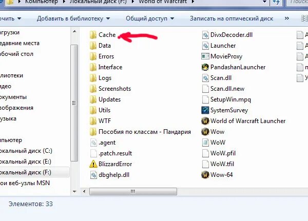308x221 pixels.
Task: Click the horizontal scrollbar thumb
Action: coord(133,191)
